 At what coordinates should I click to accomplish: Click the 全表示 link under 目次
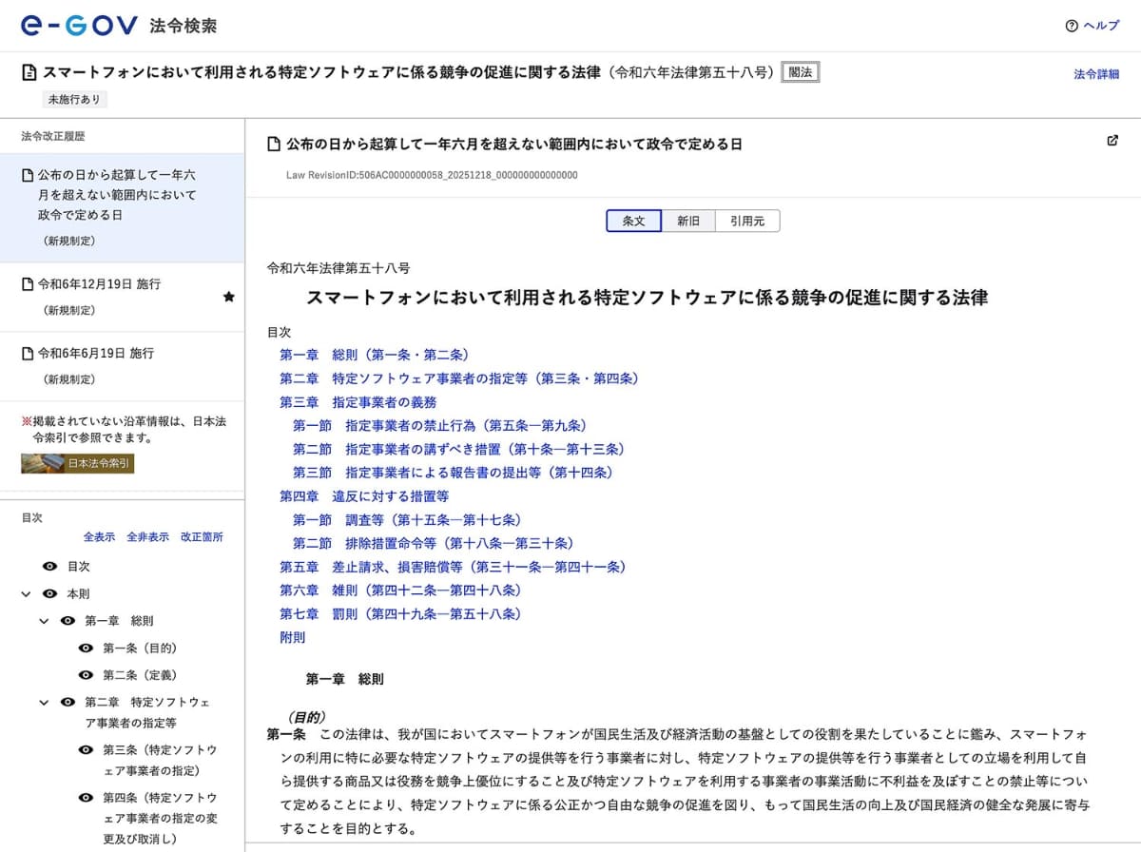[100, 537]
